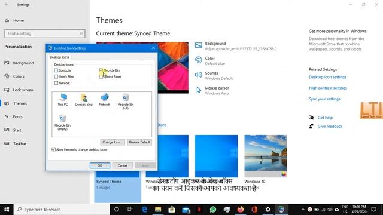Select Deepak Sing user icon
383x215 pixels.
(x=84, y=100)
